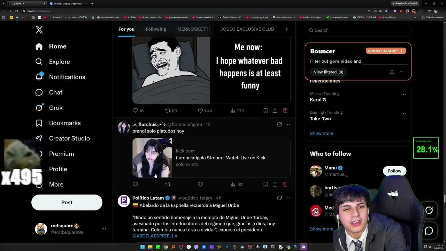Open more options for Take-Two trend
Screen dimensions: 446x251
point(403,113)
